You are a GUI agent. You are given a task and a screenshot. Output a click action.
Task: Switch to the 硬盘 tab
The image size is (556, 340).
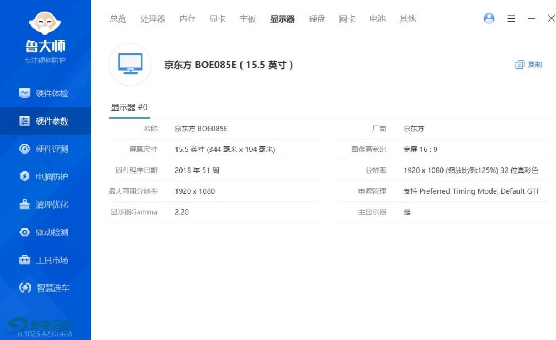click(x=317, y=19)
